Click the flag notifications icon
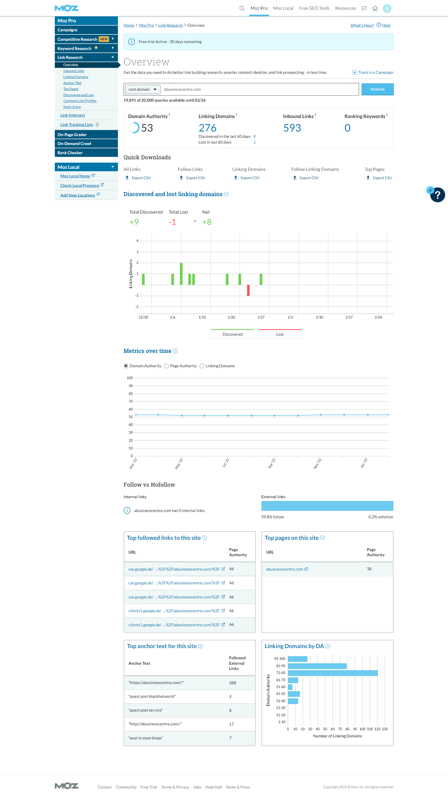448x802 pixels. [x=364, y=8]
